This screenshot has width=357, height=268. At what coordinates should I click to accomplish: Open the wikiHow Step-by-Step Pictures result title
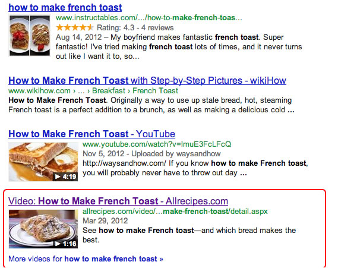click(147, 81)
